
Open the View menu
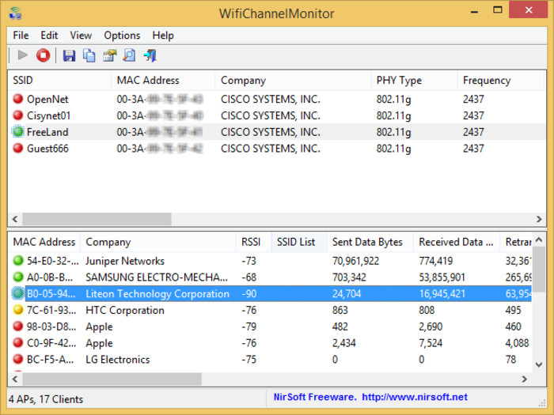pyautogui.click(x=81, y=36)
